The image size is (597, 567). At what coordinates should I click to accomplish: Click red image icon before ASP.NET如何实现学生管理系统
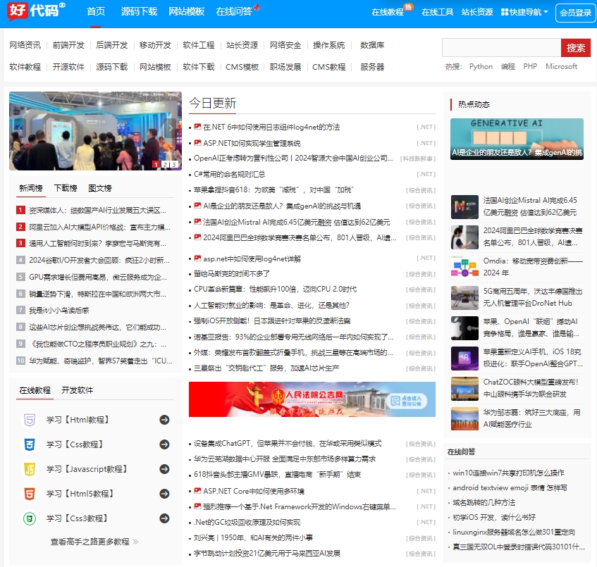click(x=197, y=143)
